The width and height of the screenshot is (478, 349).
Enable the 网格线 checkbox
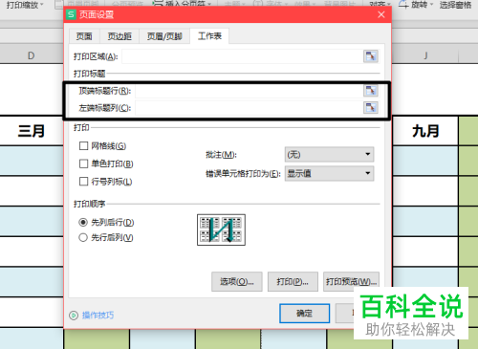click(x=83, y=146)
